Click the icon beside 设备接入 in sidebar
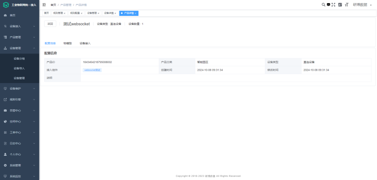 [5, 26]
